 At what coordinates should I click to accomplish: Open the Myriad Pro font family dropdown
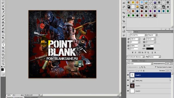pos(145,35)
